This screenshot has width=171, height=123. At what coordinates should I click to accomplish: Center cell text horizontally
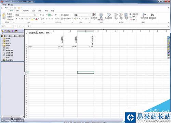(x=49, y=19)
